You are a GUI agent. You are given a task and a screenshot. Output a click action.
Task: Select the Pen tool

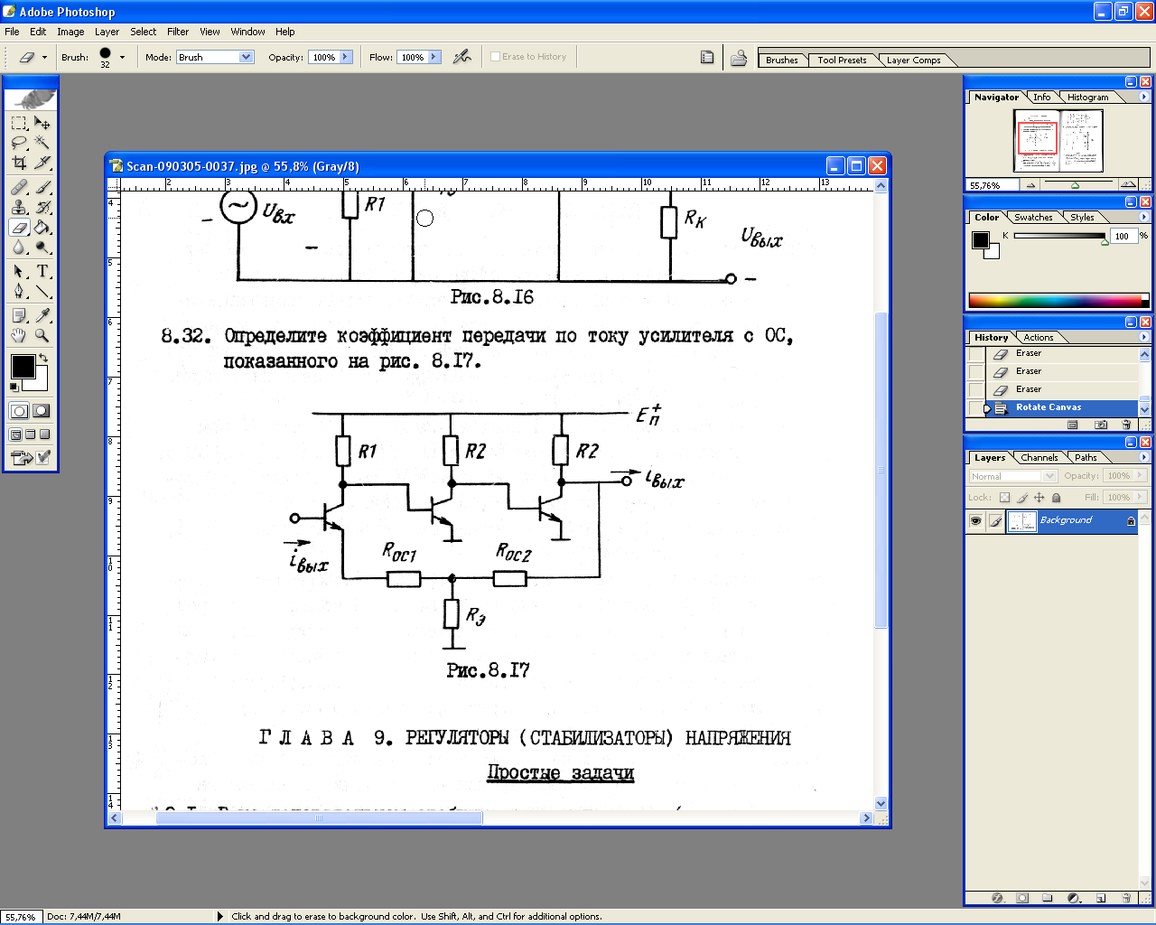19,291
